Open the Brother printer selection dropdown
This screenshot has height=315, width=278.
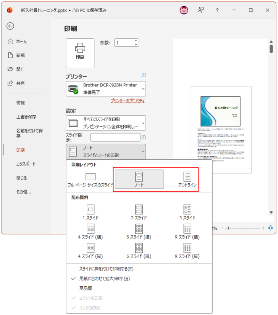click(106, 88)
